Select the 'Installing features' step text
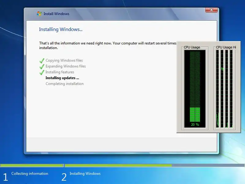Screen dimensions: 245x184 pos(60,72)
